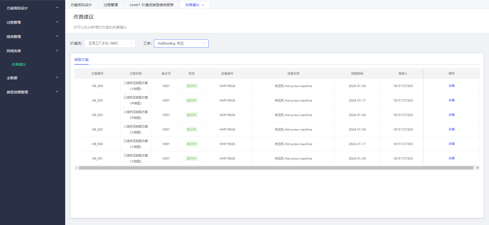
Task: Click the 方案名称 column header
Action: point(135,74)
